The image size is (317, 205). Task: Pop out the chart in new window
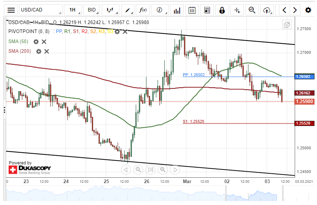tap(287, 25)
